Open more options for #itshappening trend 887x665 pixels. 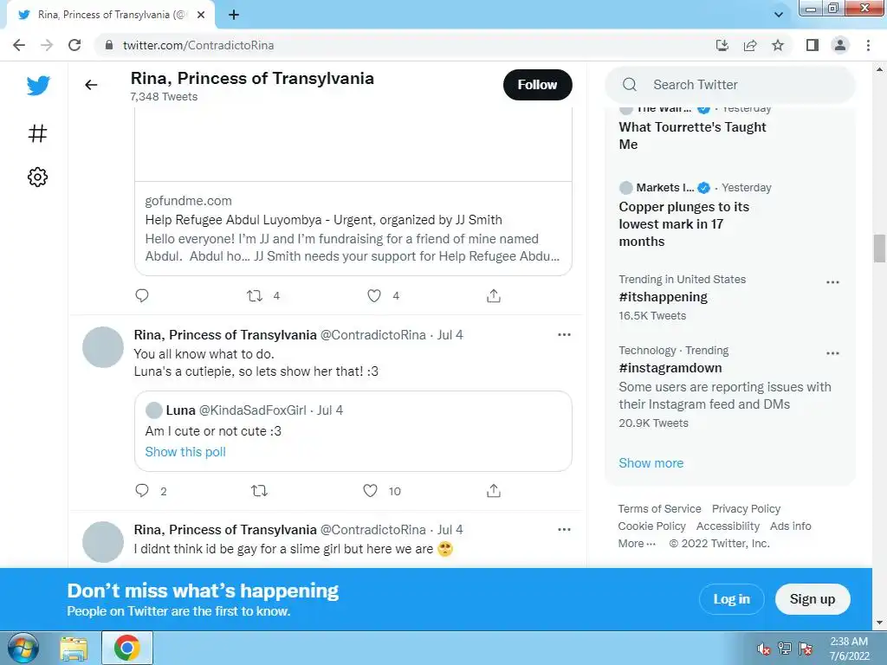coord(832,282)
